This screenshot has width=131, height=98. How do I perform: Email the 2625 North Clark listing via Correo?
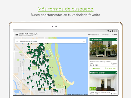point(96,68)
